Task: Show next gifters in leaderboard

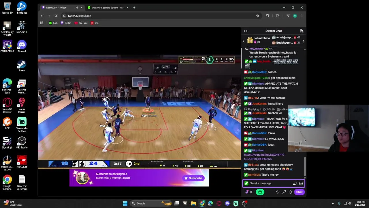Action: click(303, 41)
